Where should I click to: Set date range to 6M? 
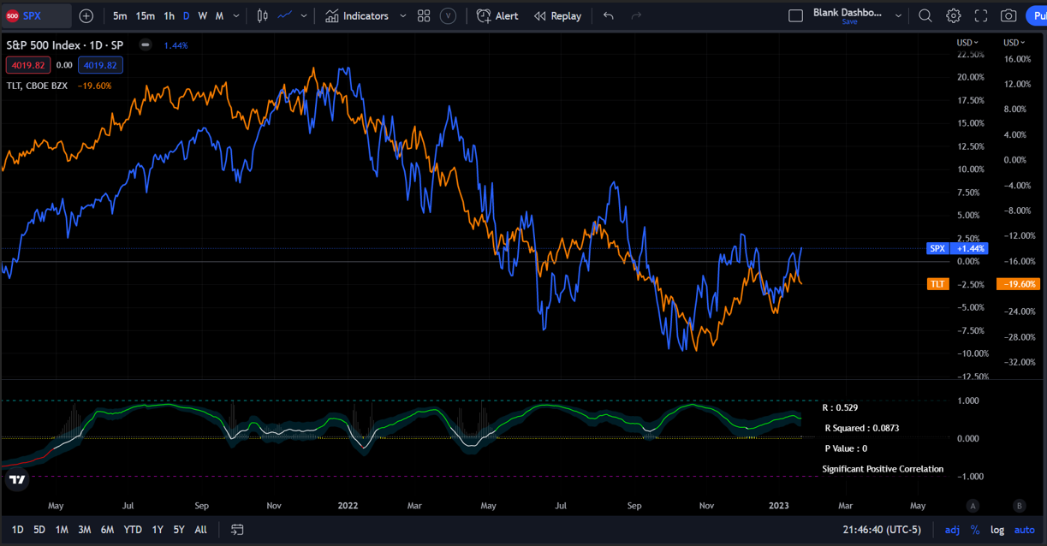coord(107,530)
